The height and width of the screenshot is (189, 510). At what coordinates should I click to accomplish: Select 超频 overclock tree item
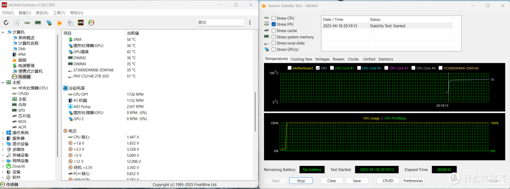tap(23, 60)
